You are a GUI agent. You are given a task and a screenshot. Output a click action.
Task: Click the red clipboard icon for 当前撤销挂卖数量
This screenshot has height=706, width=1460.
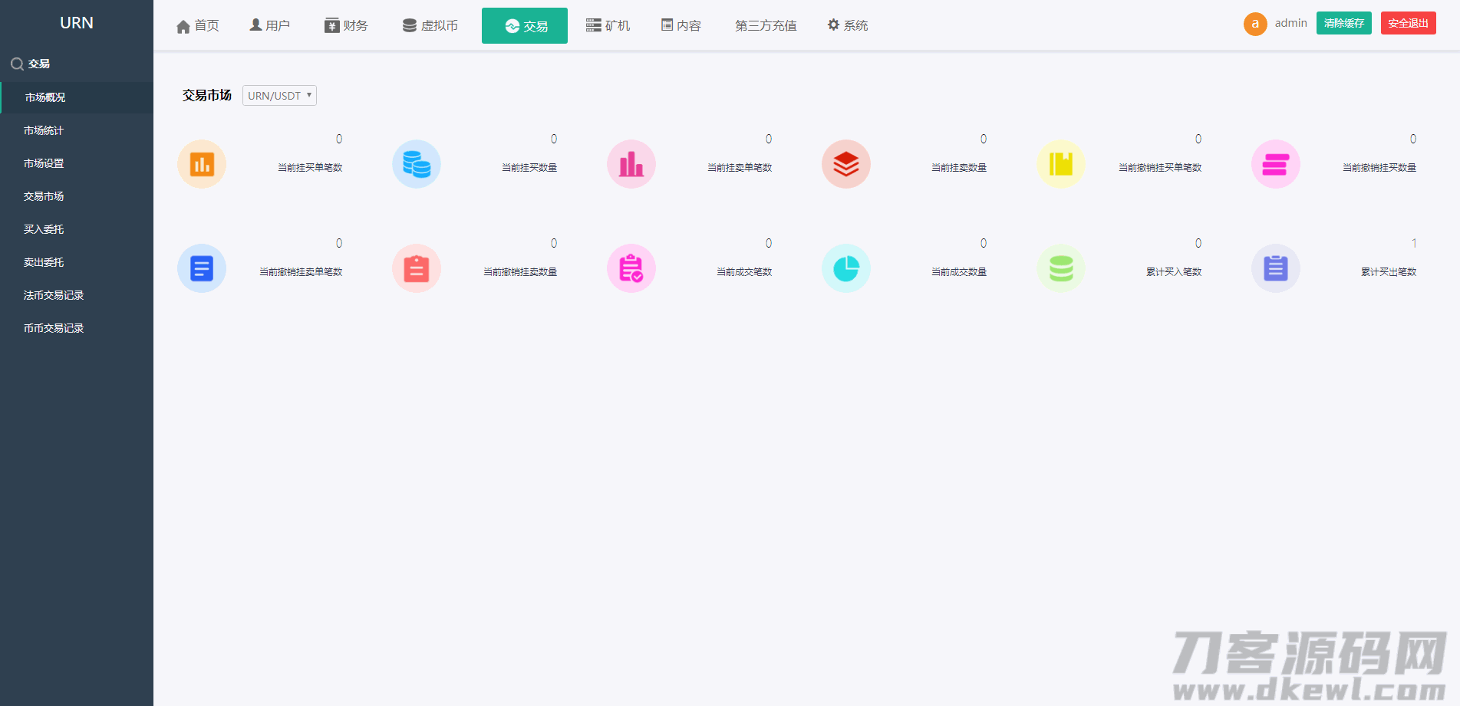tap(417, 268)
